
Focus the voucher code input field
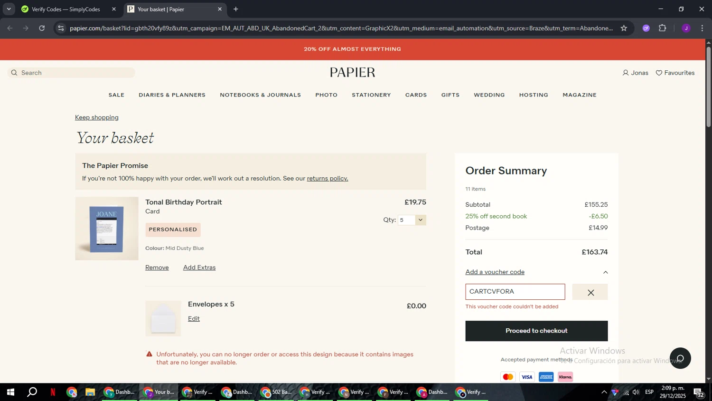[x=515, y=292]
